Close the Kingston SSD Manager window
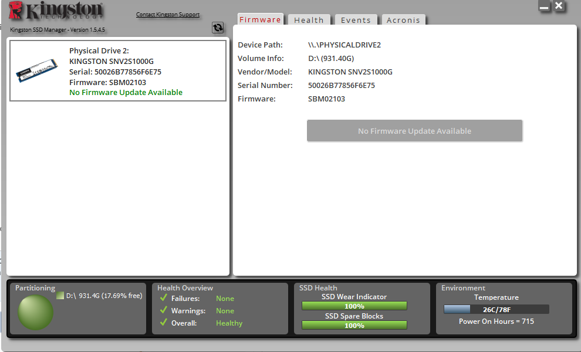Viewport: 581px width, 352px height. [559, 6]
